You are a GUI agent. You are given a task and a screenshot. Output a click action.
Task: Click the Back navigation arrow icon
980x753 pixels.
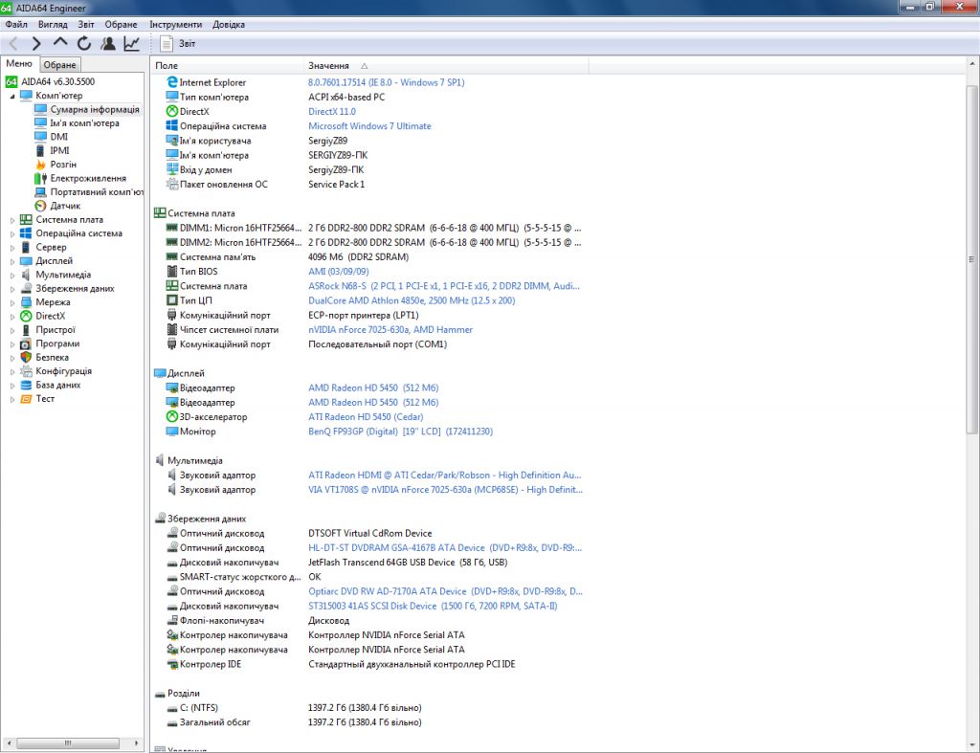pyautogui.click(x=13, y=43)
